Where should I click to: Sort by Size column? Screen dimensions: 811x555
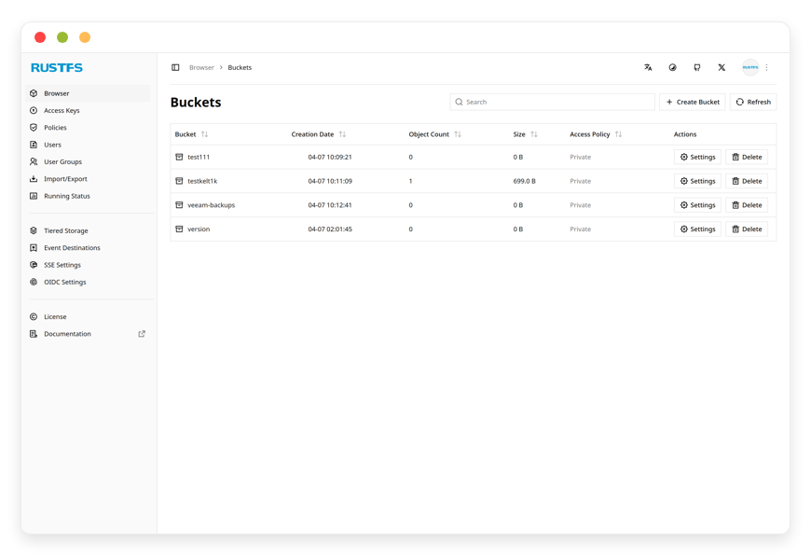click(534, 134)
